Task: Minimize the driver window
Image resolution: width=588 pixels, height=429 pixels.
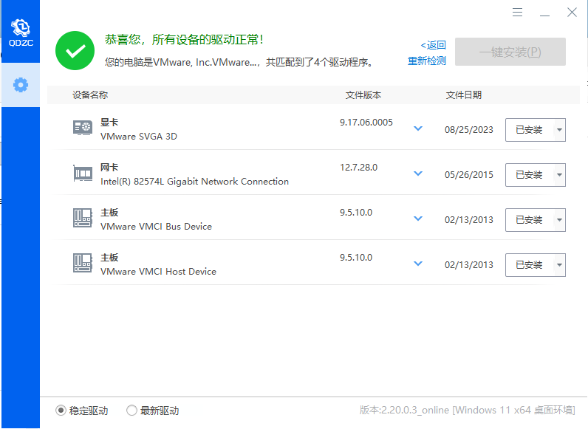Action: pyautogui.click(x=544, y=13)
